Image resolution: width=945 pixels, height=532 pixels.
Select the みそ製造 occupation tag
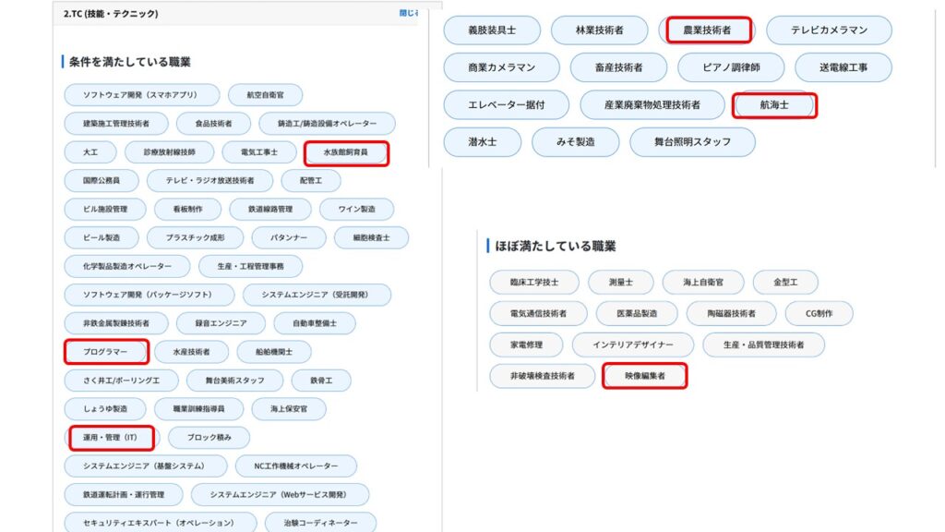(x=576, y=142)
